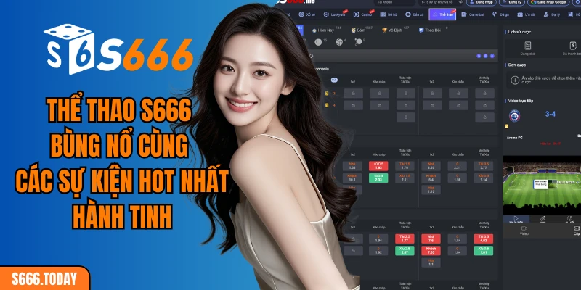The height and width of the screenshot is (290, 581).
Task: Select handicap odds 1.92
Action: pyautogui.click(x=378, y=250)
